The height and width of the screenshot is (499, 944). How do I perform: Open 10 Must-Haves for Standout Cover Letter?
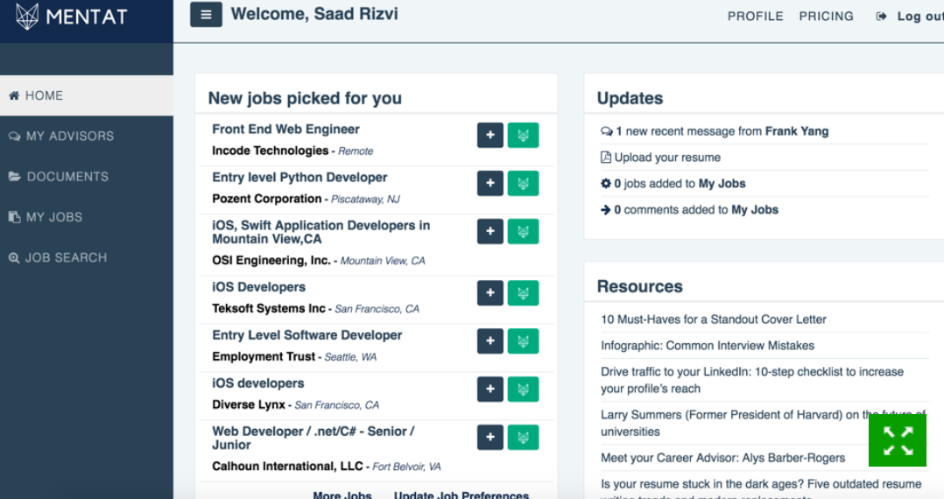tap(714, 320)
